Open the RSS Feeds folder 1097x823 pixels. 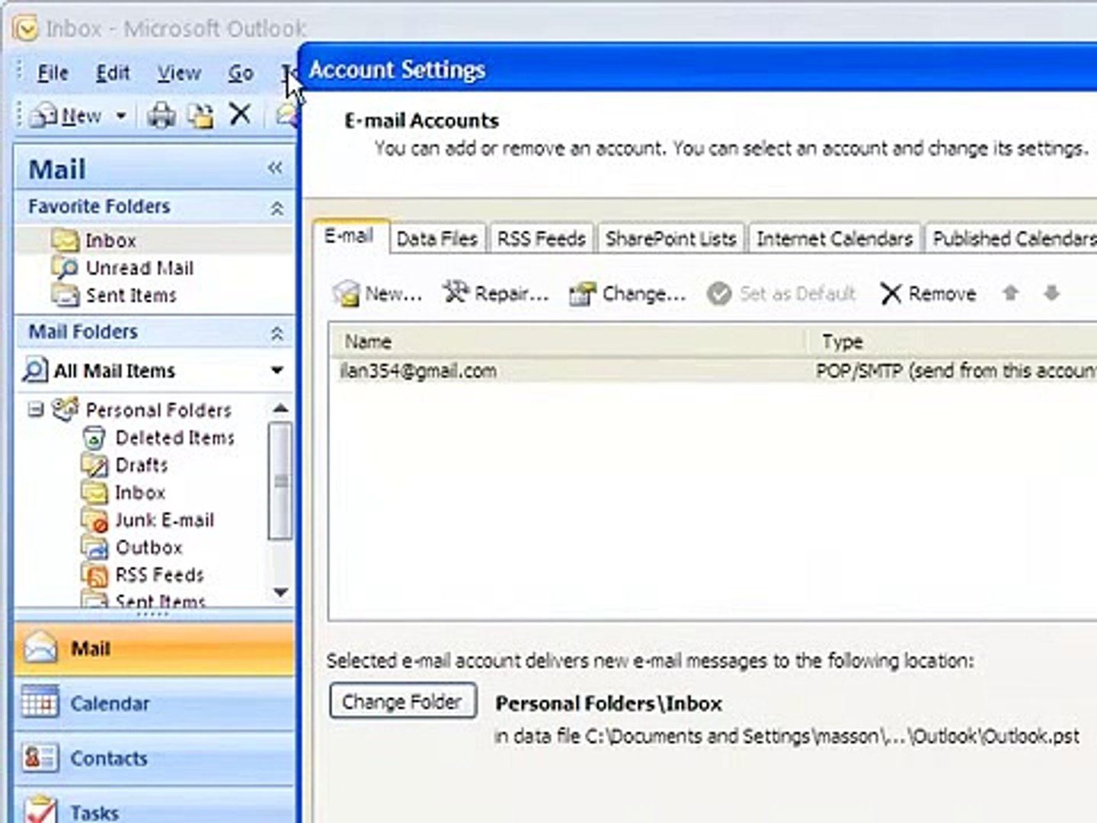pos(160,575)
